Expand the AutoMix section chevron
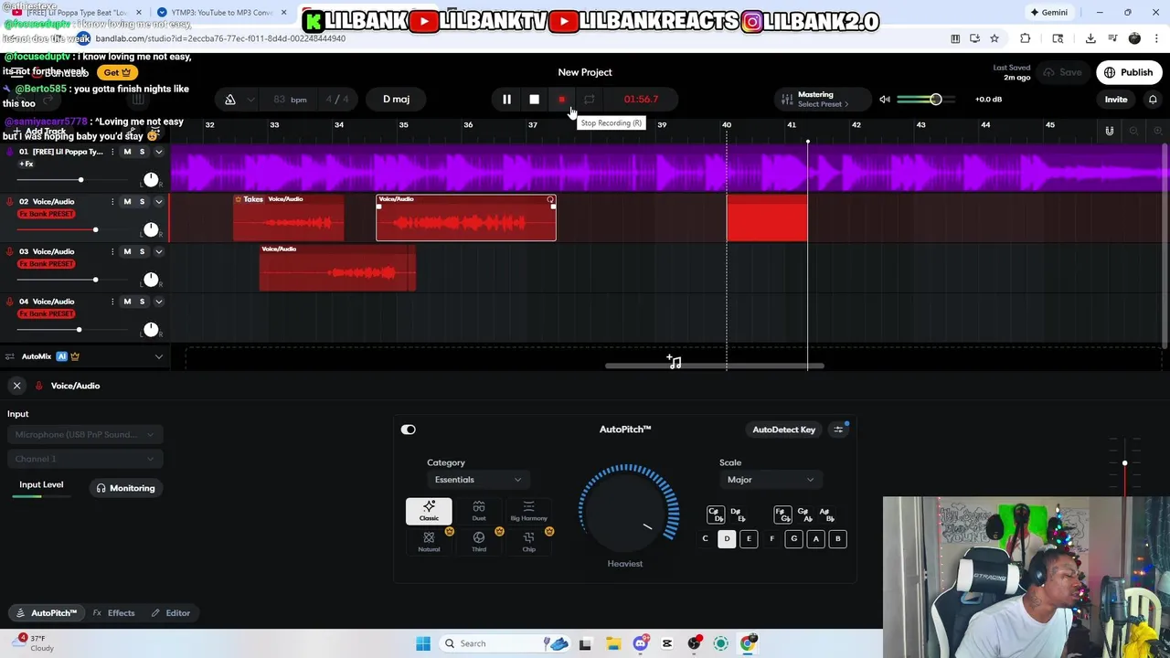 (158, 356)
